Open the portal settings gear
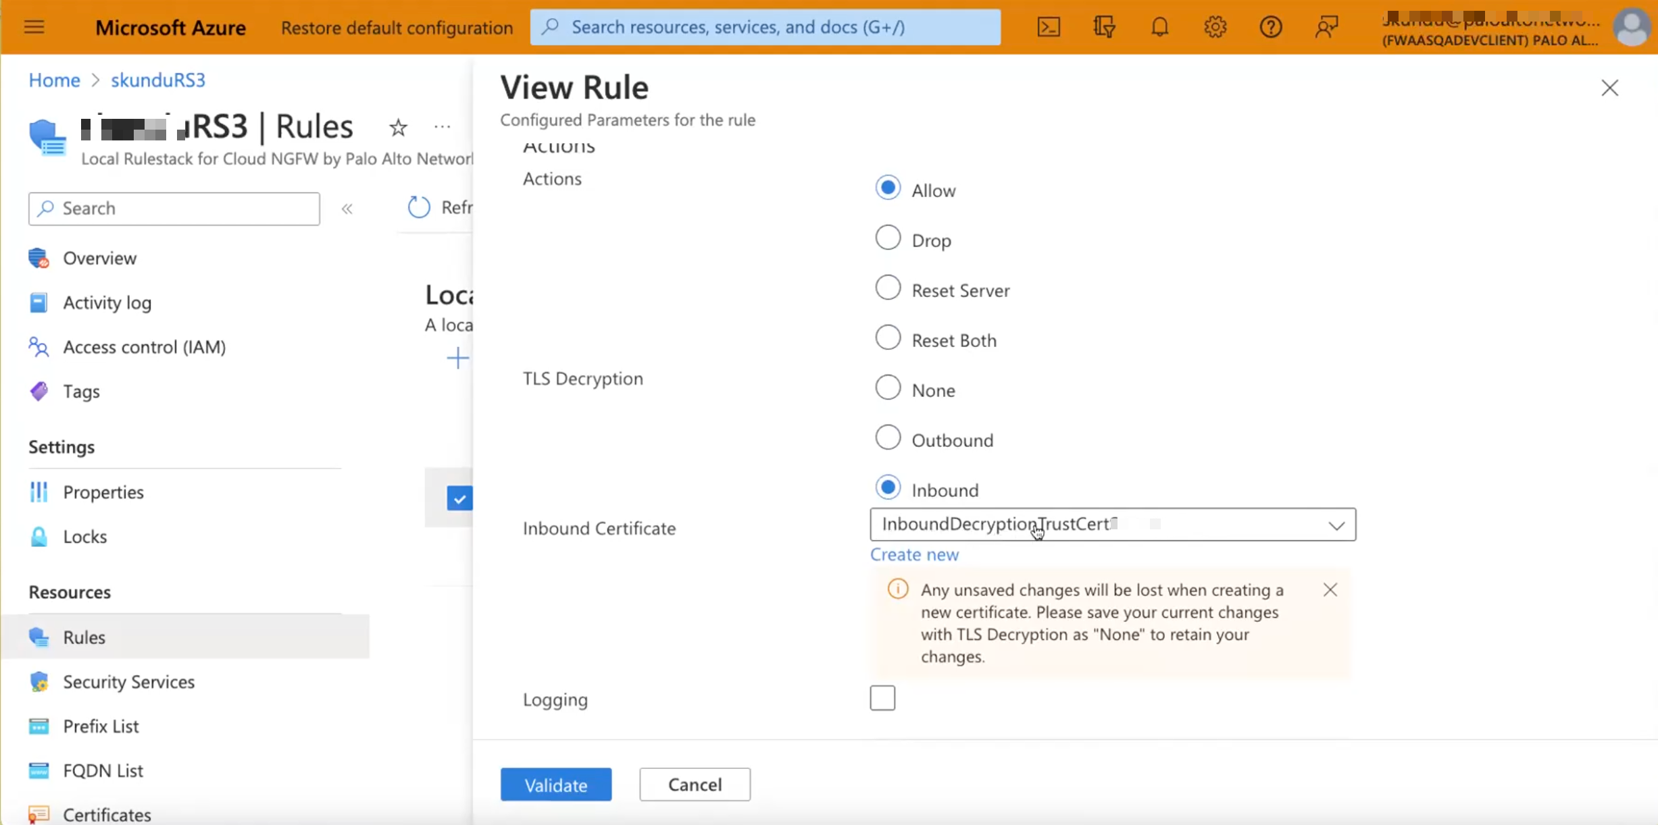The width and height of the screenshot is (1658, 825). [1215, 27]
